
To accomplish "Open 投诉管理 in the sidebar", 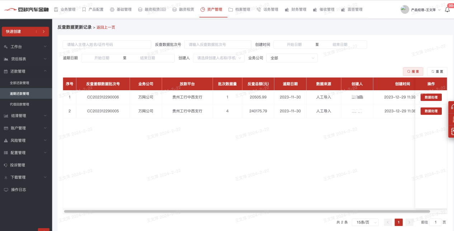I will [18, 165].
